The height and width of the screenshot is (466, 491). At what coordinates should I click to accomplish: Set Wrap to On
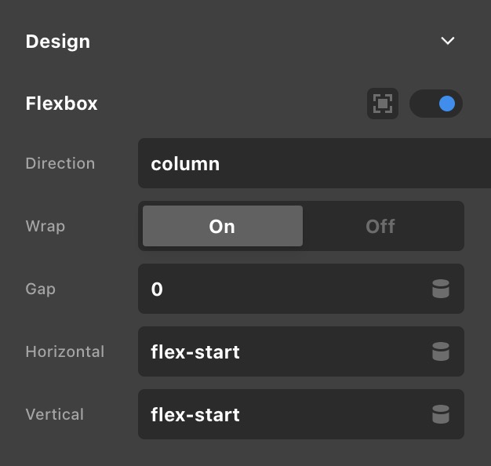223,226
